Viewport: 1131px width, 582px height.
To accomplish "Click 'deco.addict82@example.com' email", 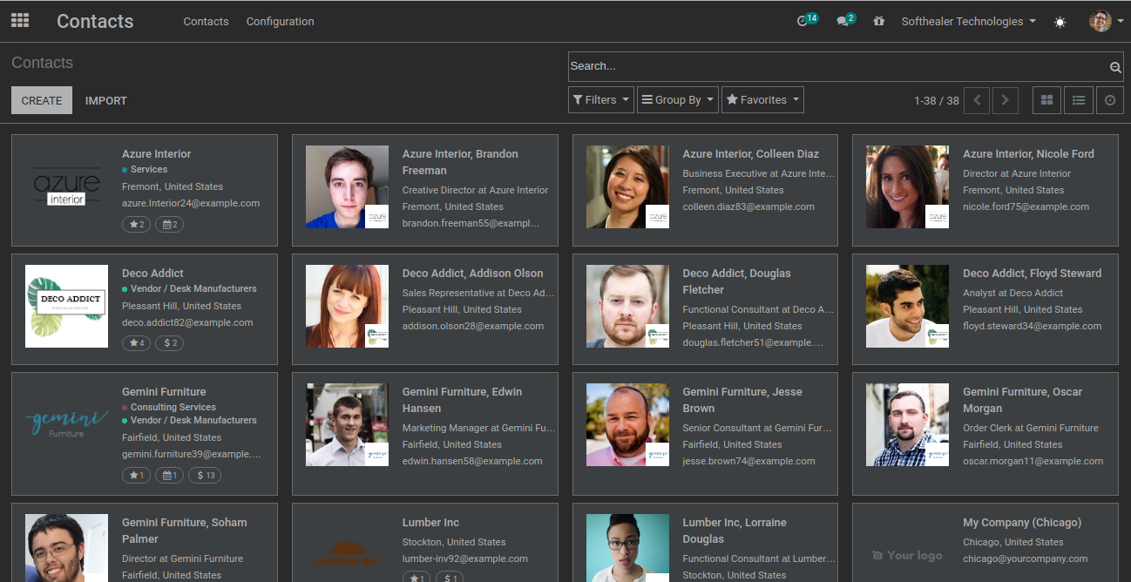I will pos(187,322).
